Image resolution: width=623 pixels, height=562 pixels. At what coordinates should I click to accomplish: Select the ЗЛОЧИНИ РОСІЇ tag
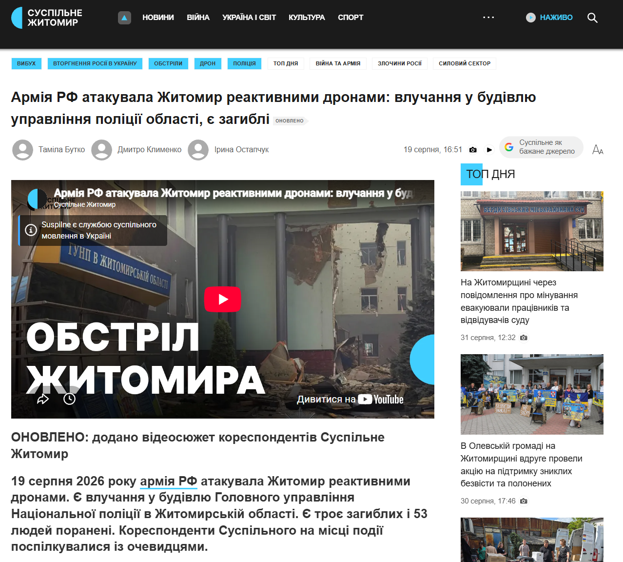pos(400,63)
